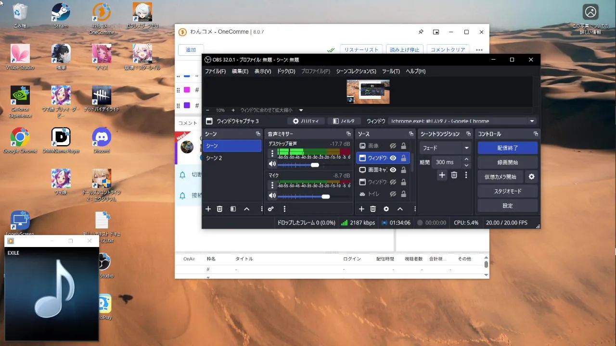The width and height of the screenshot is (616, 346).
Task: Open デスクトップ音声 three-dot options menu
Action: pos(272,154)
